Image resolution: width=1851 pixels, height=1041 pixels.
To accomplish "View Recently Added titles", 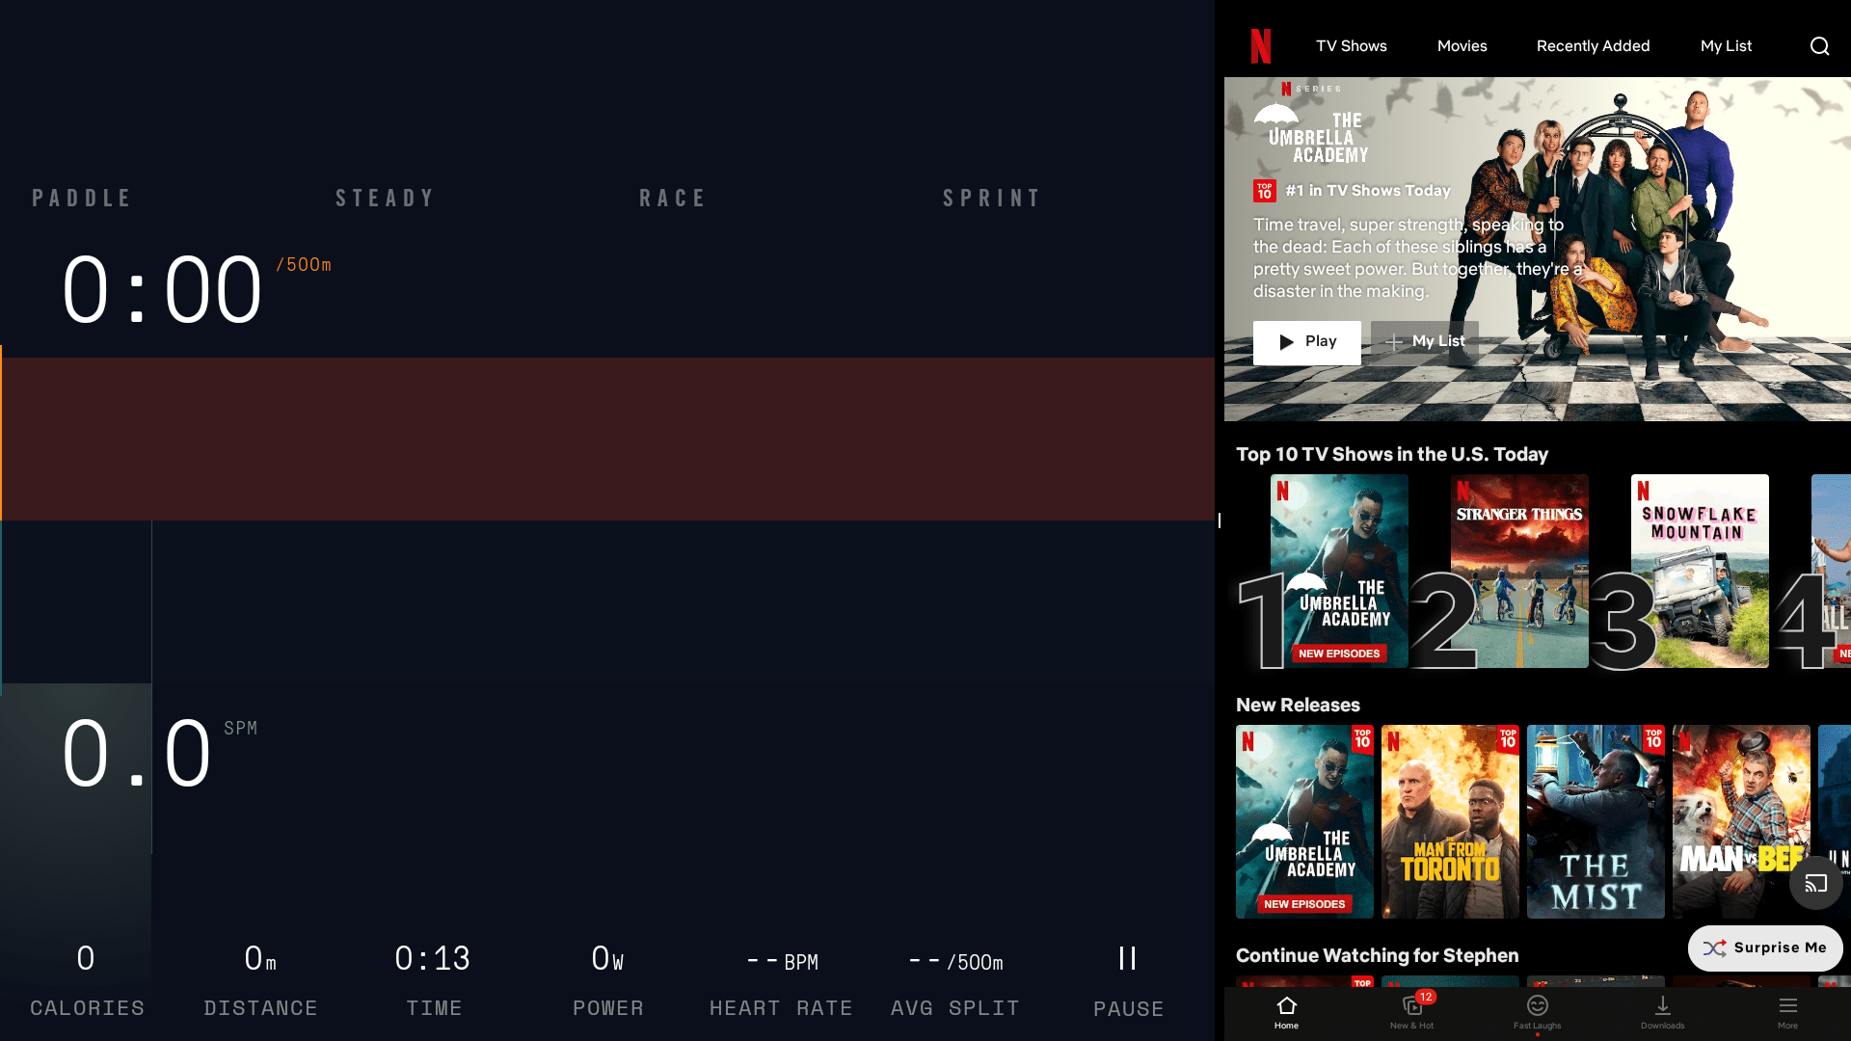I will pyautogui.click(x=1593, y=45).
